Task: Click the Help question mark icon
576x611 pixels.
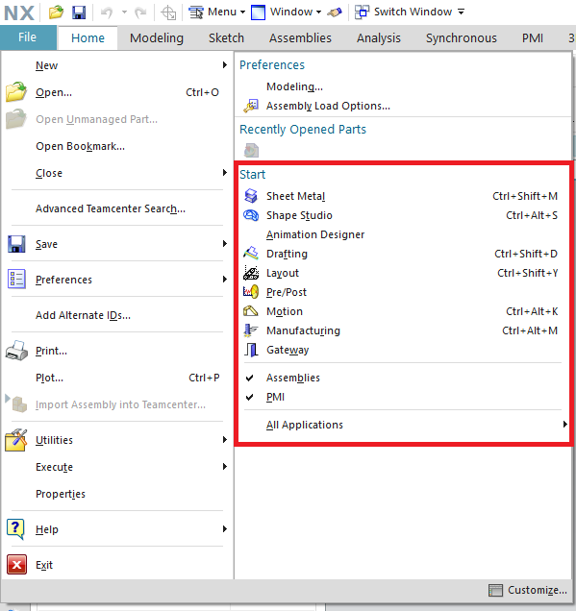Action: [x=15, y=529]
